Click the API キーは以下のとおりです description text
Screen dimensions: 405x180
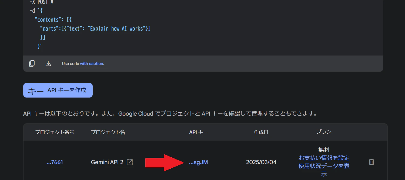coord(170,113)
